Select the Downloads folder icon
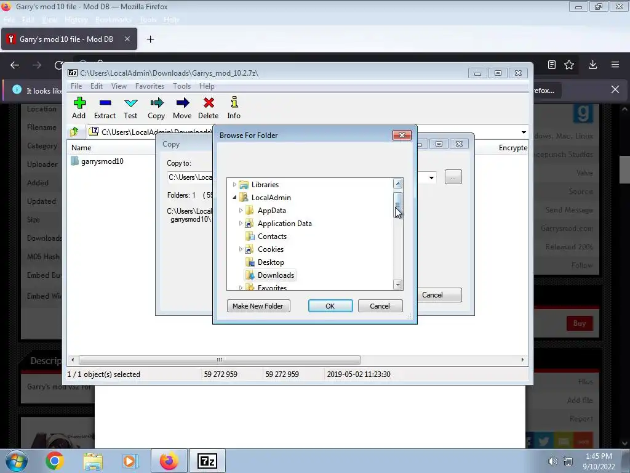The image size is (630, 473). pos(250,275)
